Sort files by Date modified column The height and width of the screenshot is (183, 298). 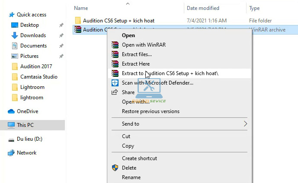[204, 8]
